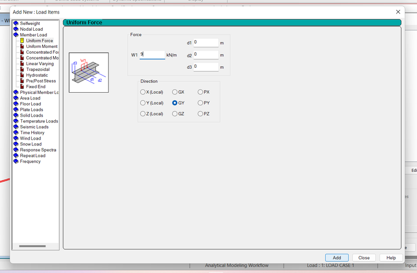Open Response Spectra label in tree
This screenshot has width=417, height=273.
tap(38, 150)
